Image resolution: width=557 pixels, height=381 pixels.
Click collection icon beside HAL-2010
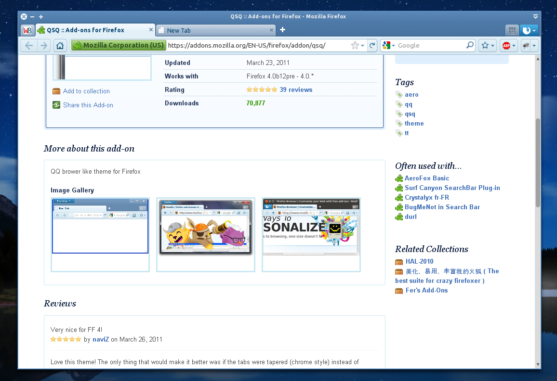pos(399,262)
